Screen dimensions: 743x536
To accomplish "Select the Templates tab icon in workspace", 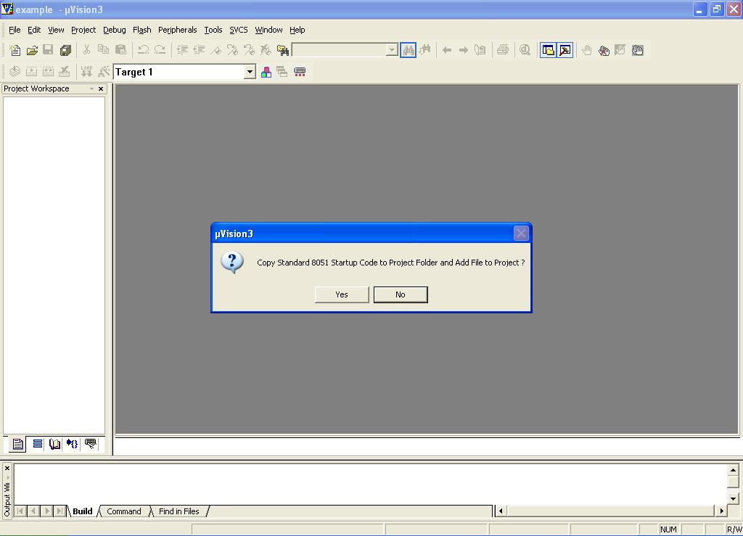I will click(x=90, y=444).
